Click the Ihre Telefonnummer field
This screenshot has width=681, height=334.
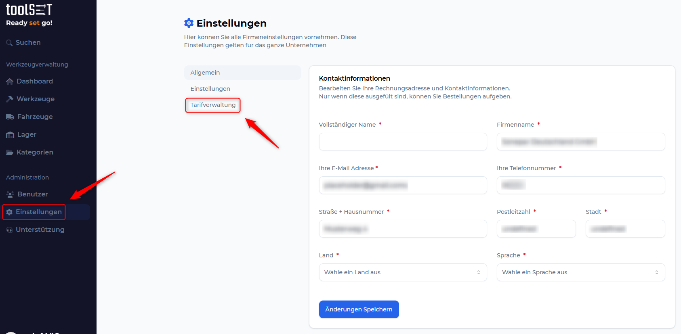click(580, 185)
